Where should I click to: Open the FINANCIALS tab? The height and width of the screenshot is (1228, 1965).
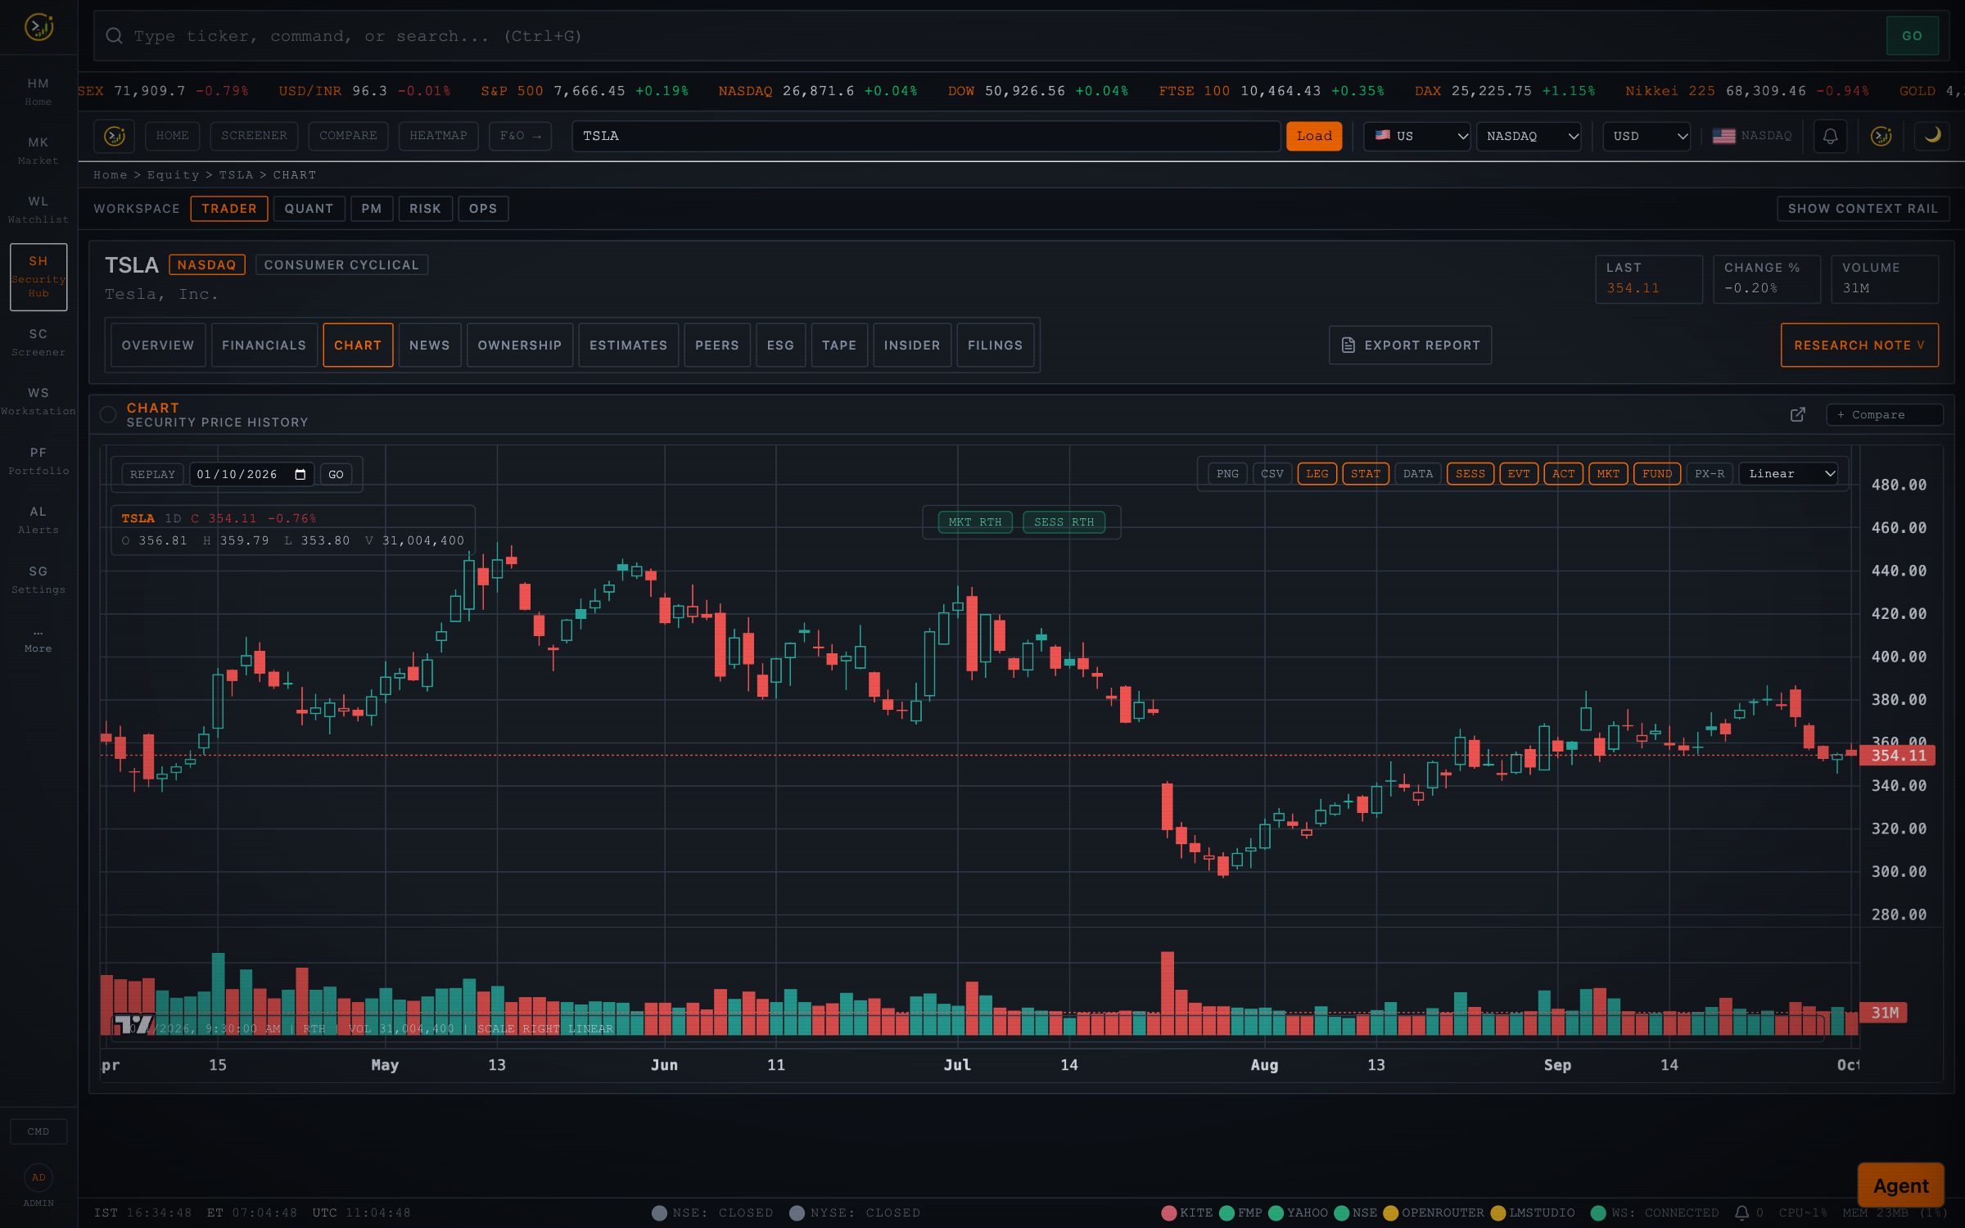[264, 345]
